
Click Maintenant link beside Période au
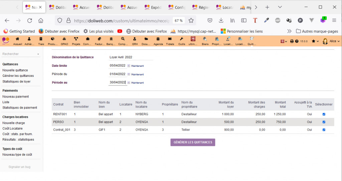point(138,83)
